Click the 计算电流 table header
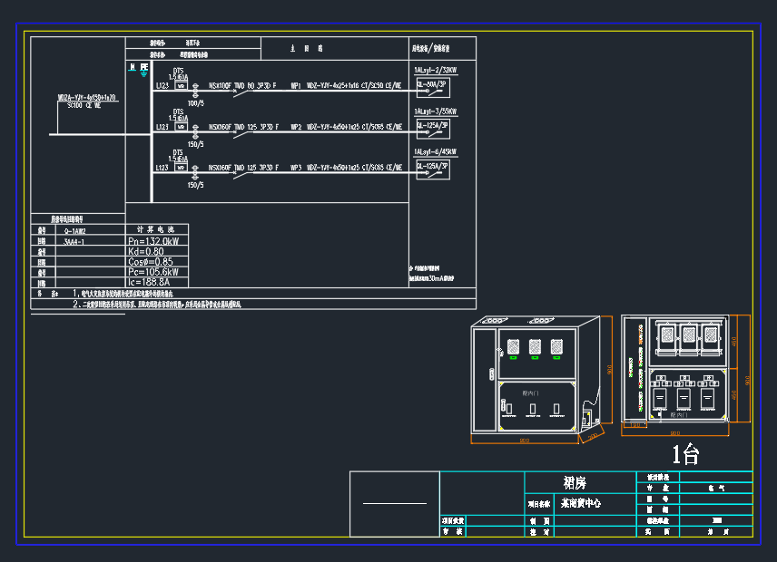Viewport: 777px width, 562px height. (x=155, y=229)
